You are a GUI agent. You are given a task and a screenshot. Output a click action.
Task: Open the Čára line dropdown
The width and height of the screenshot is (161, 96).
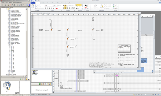(87, 7)
